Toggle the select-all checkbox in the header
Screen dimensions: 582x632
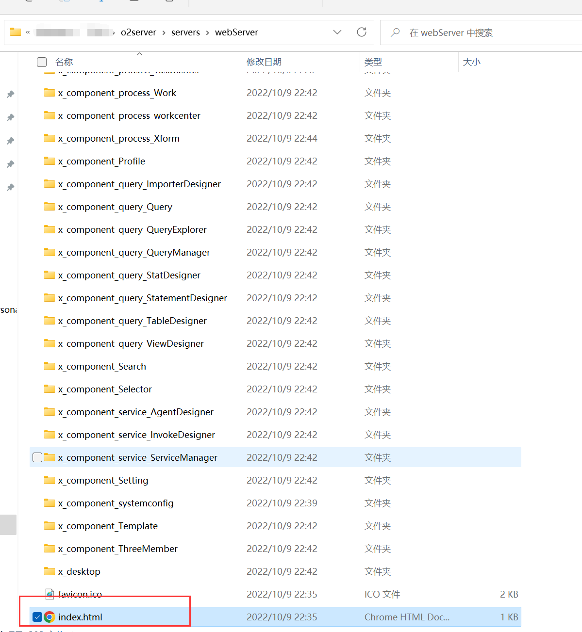coord(42,62)
